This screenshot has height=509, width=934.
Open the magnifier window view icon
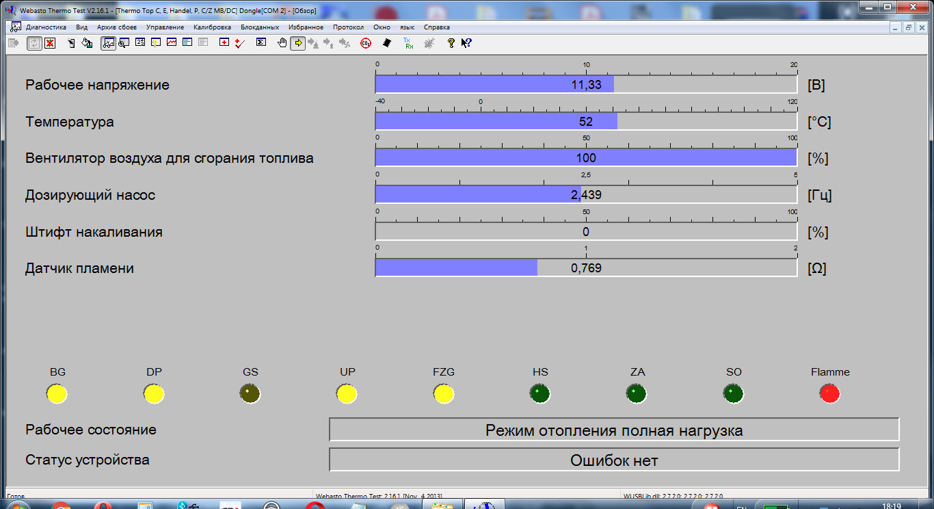coord(124,43)
